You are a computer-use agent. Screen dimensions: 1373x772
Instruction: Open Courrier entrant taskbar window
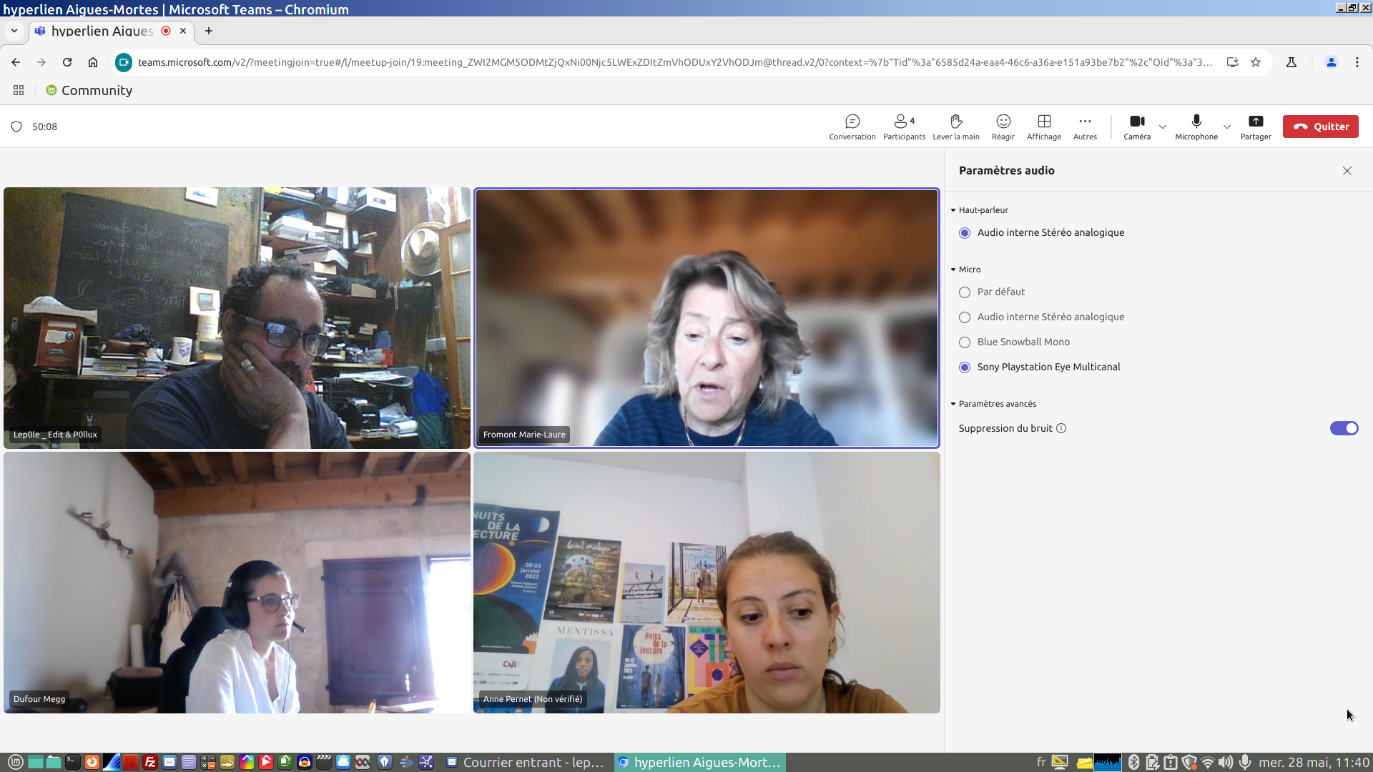pos(526,762)
